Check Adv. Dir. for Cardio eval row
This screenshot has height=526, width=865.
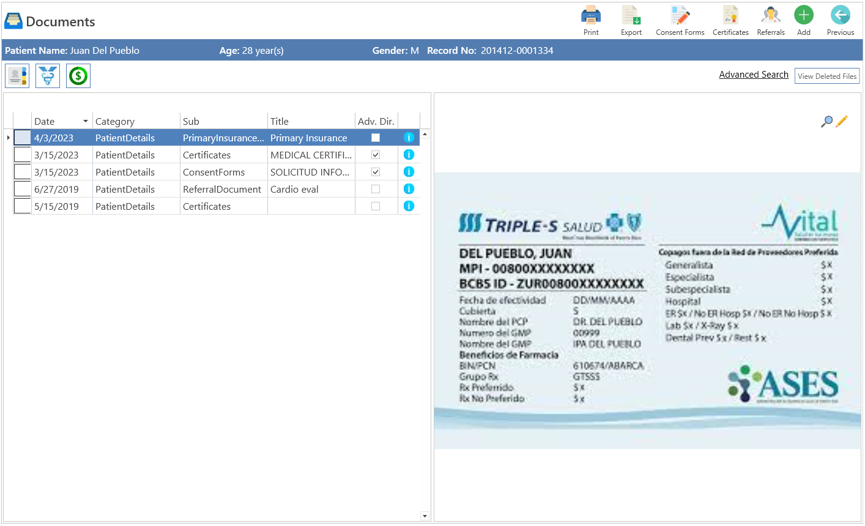[x=376, y=189]
